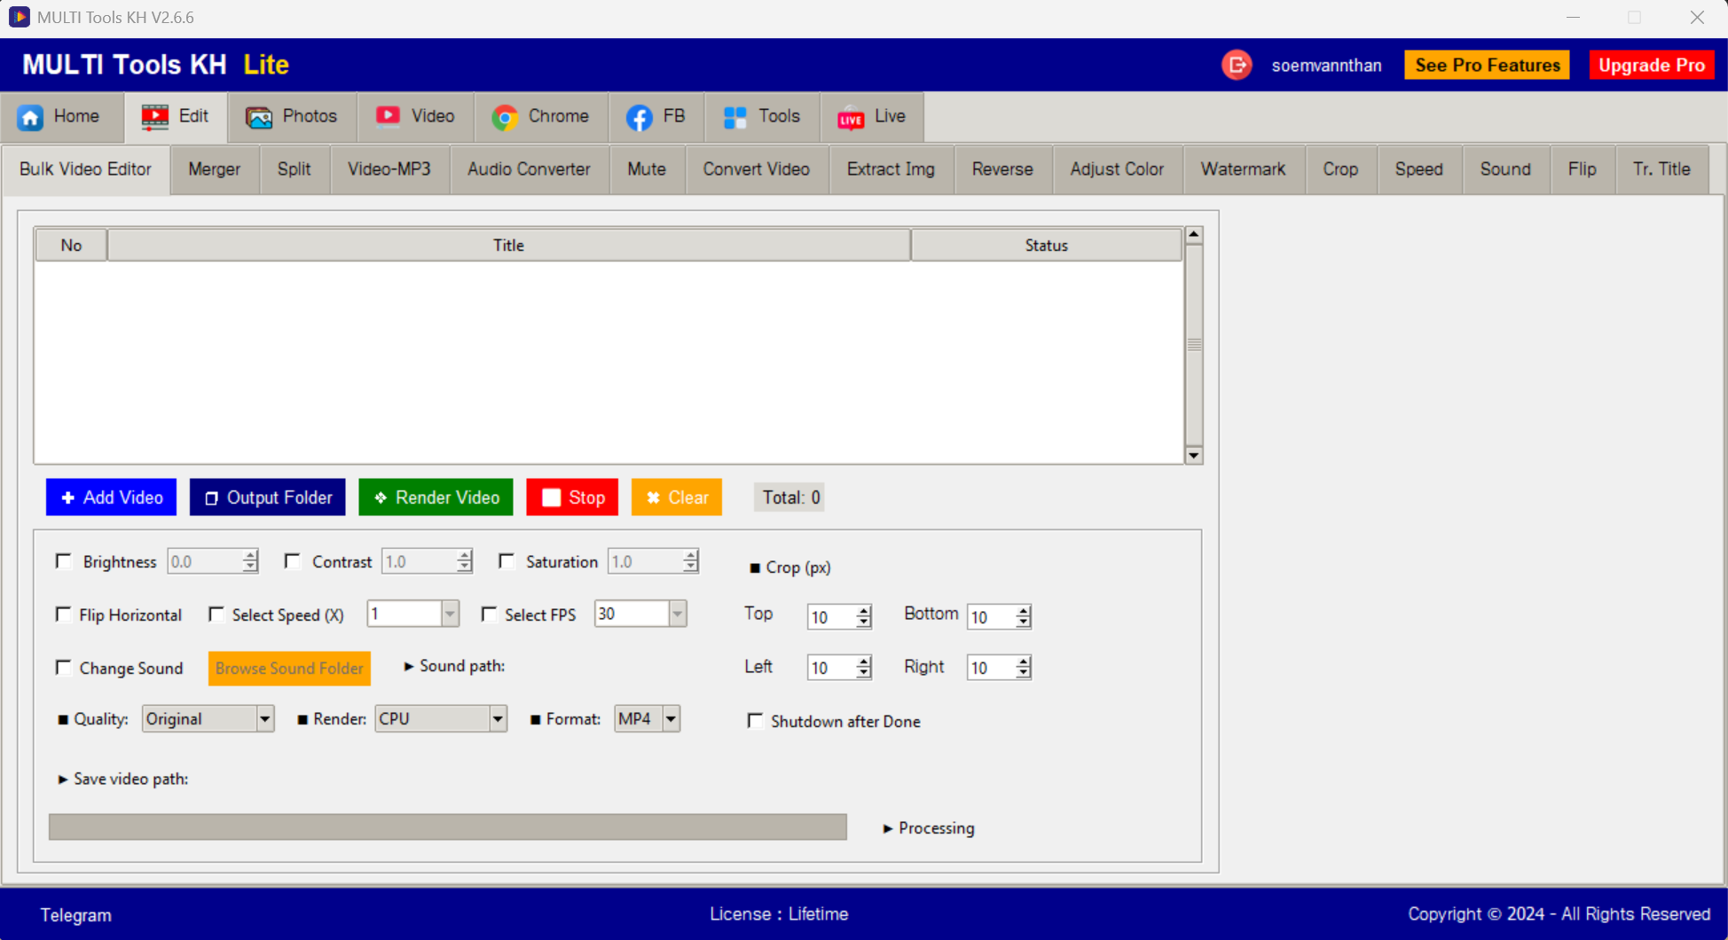
Task: Click the red logout icon beside username
Action: (1237, 66)
